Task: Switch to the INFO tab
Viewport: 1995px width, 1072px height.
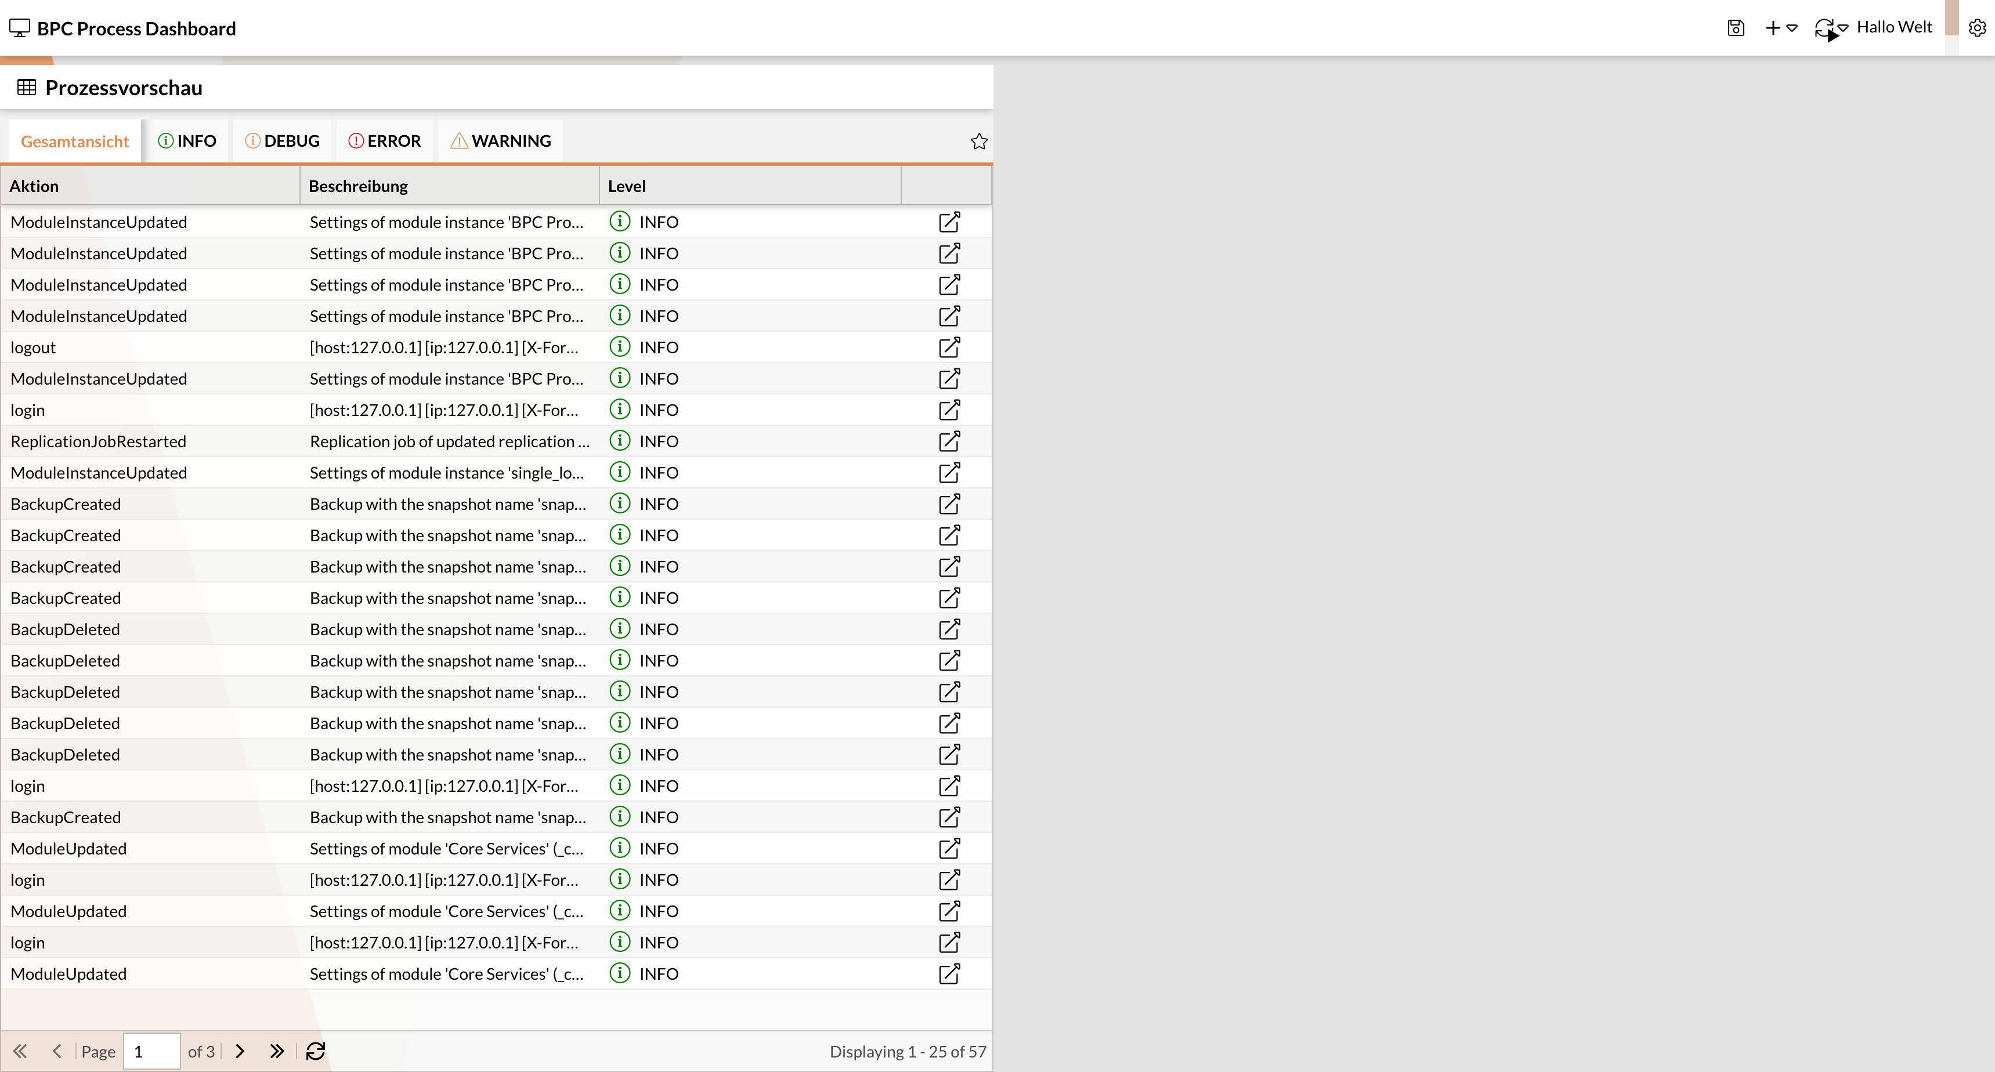Action: pos(187,141)
